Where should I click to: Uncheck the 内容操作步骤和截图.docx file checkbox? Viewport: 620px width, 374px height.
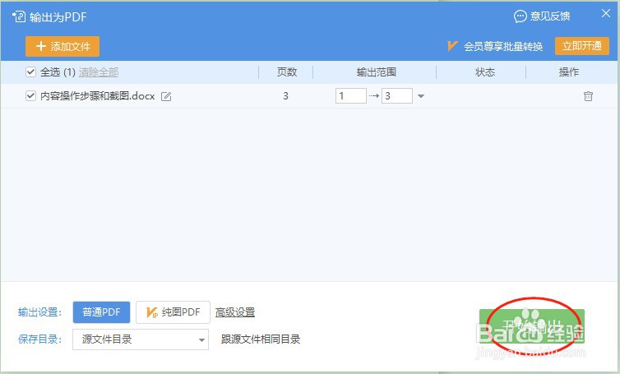point(30,95)
